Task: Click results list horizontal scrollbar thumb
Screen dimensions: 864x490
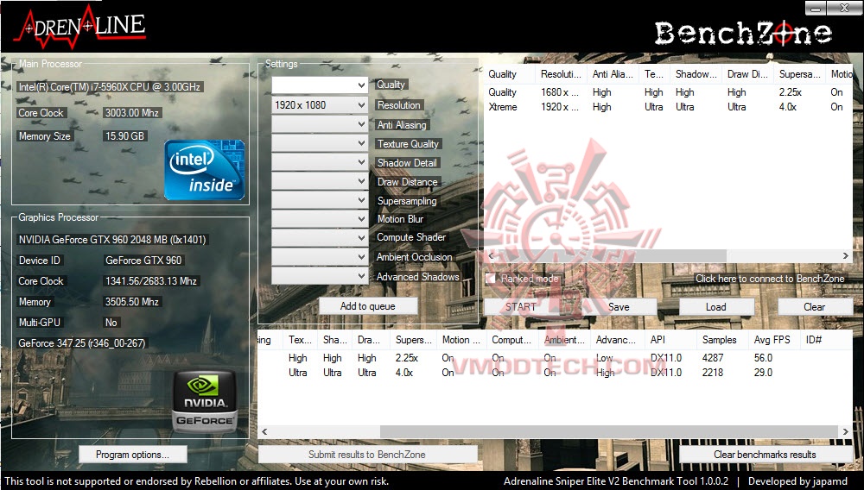Action: coord(609,432)
